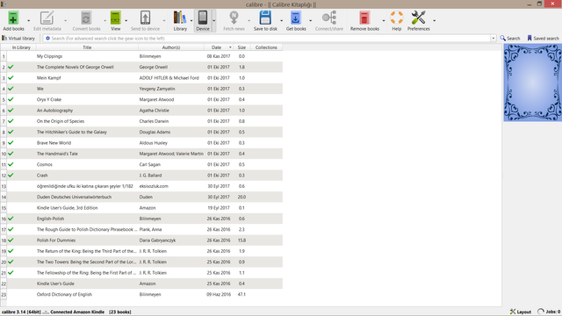Select The Hitchhiker's Guide to the Galaxy
The width and height of the screenshot is (562, 316).
pyautogui.click(x=72, y=132)
